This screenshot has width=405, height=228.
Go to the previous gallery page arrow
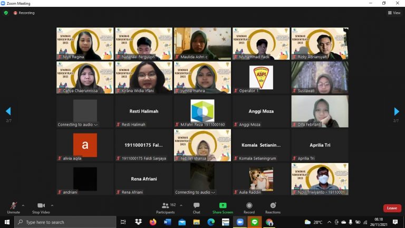(8, 111)
